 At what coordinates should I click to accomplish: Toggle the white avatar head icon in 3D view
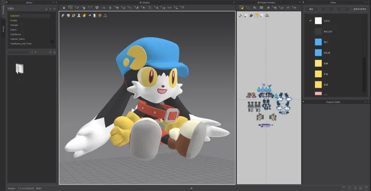(x=94, y=15)
